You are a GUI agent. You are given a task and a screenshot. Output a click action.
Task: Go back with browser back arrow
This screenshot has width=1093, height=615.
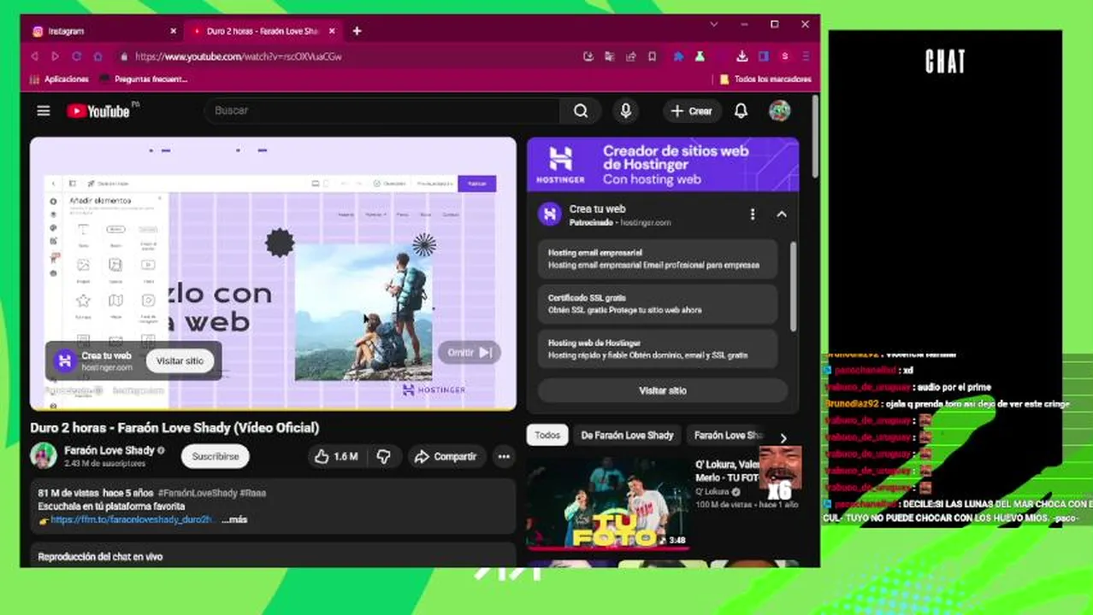click(35, 56)
